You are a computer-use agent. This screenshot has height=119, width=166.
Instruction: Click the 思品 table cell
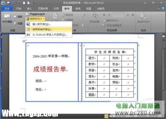(x=91, y=95)
